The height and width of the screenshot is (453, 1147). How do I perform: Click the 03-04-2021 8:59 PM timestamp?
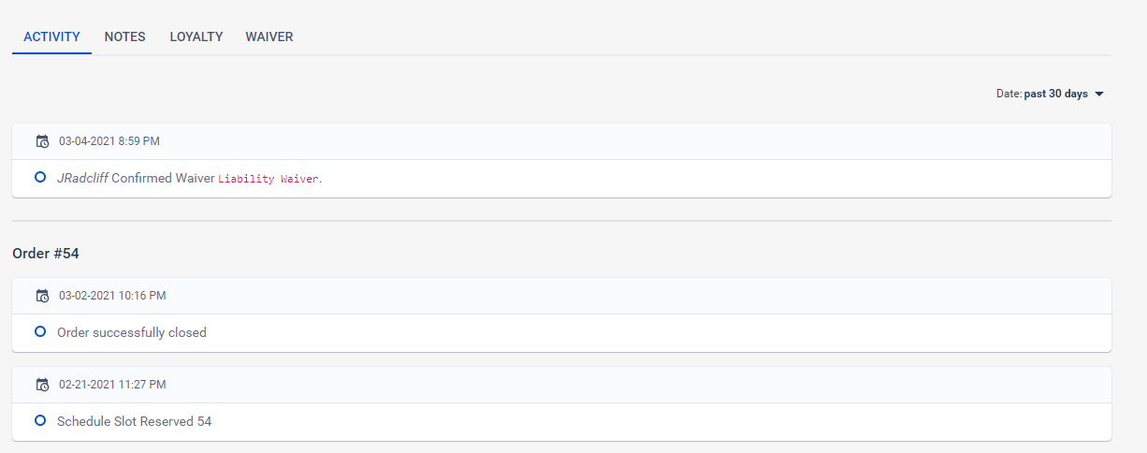109,141
